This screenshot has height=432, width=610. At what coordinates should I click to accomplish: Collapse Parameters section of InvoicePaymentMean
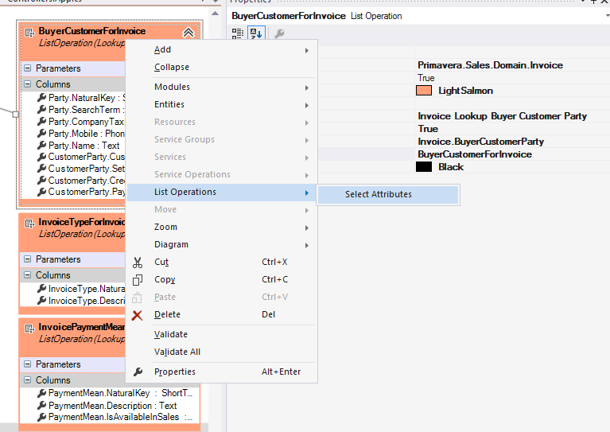tap(27, 364)
